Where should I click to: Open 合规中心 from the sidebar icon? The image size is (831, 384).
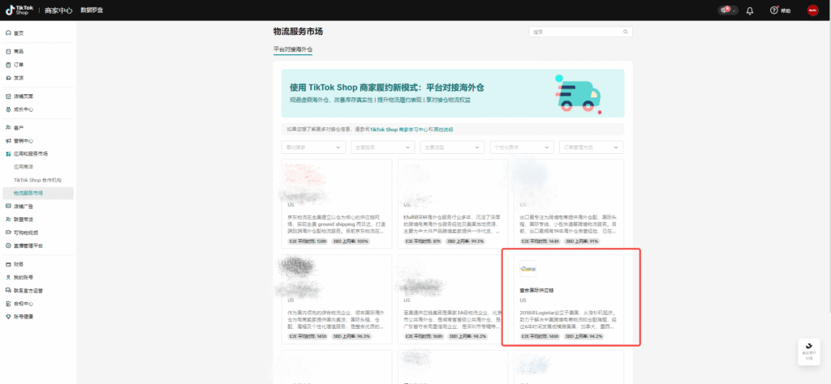[8, 304]
